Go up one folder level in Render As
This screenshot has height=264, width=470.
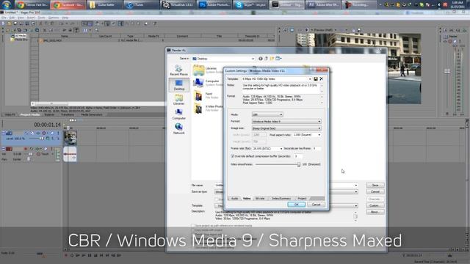click(266, 59)
